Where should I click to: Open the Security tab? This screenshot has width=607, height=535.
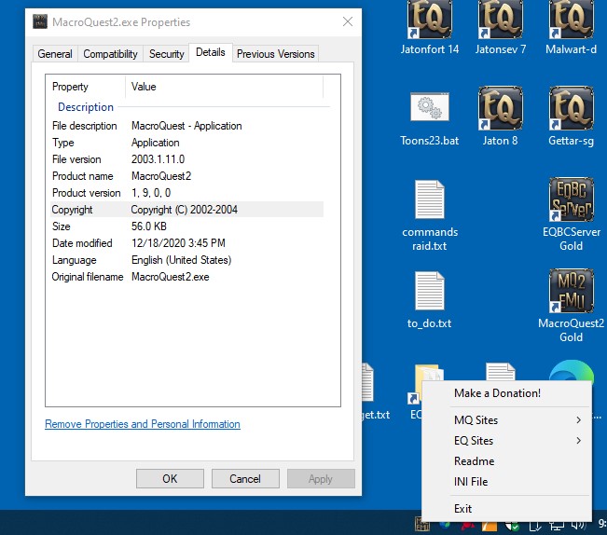[167, 54]
